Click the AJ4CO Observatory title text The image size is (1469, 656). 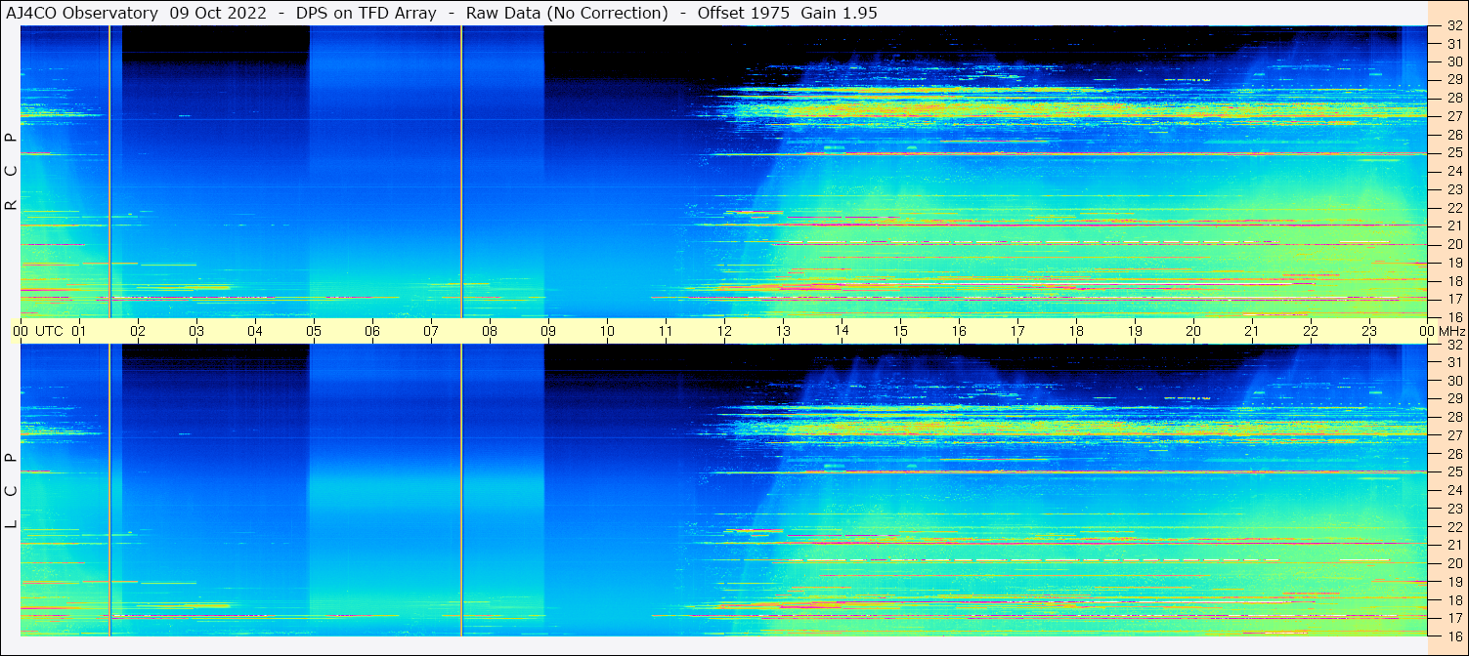pyautogui.click(x=82, y=13)
